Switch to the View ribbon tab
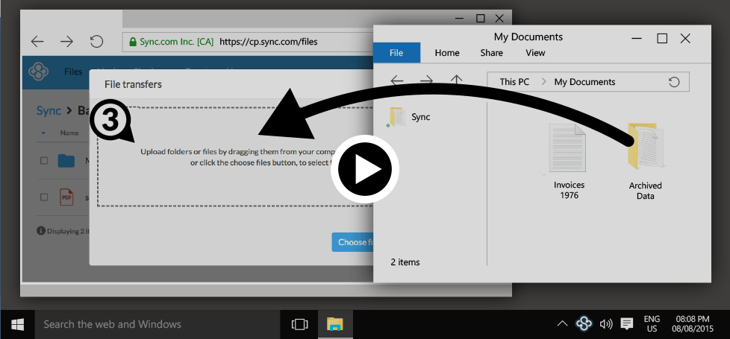Screen dimensions: 730x339 535,53
